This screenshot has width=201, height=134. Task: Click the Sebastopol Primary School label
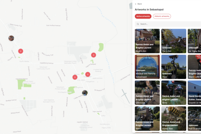pos(60,88)
